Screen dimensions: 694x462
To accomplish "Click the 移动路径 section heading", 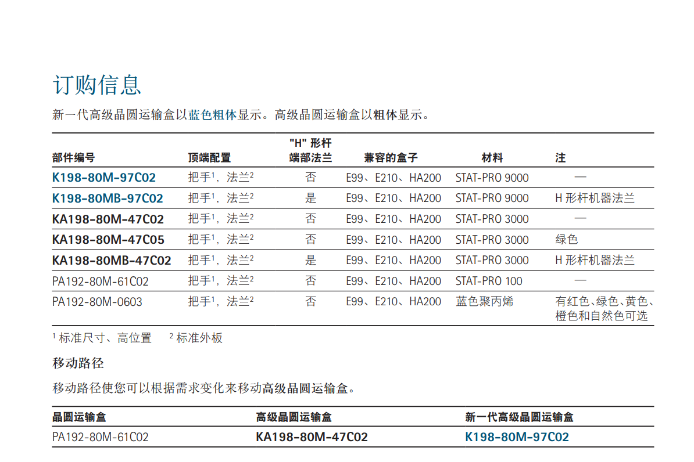I will pyautogui.click(x=78, y=364).
